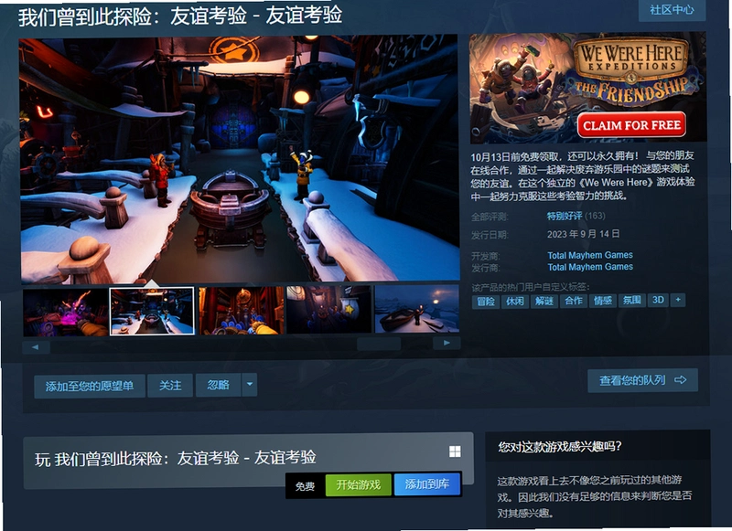Click the Claim for Free game banner image

[x=587, y=88]
